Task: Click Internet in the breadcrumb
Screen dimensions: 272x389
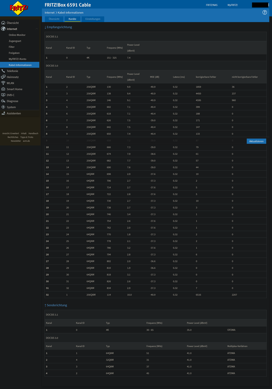Action: [x=49, y=12]
